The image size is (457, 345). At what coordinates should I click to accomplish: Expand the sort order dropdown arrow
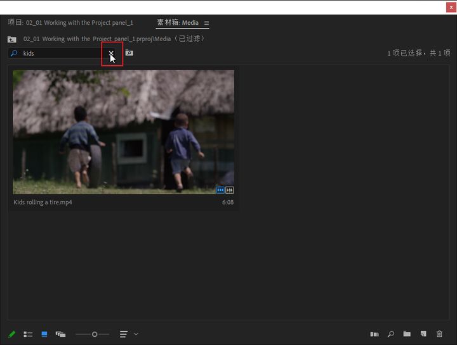tap(136, 334)
